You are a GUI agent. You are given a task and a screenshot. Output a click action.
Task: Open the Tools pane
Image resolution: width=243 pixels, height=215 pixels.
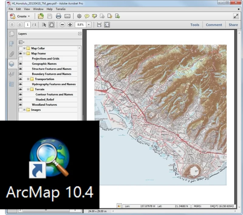point(195,25)
